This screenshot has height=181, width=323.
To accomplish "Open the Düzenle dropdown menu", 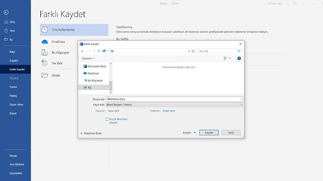I will pyautogui.click(x=88, y=58).
